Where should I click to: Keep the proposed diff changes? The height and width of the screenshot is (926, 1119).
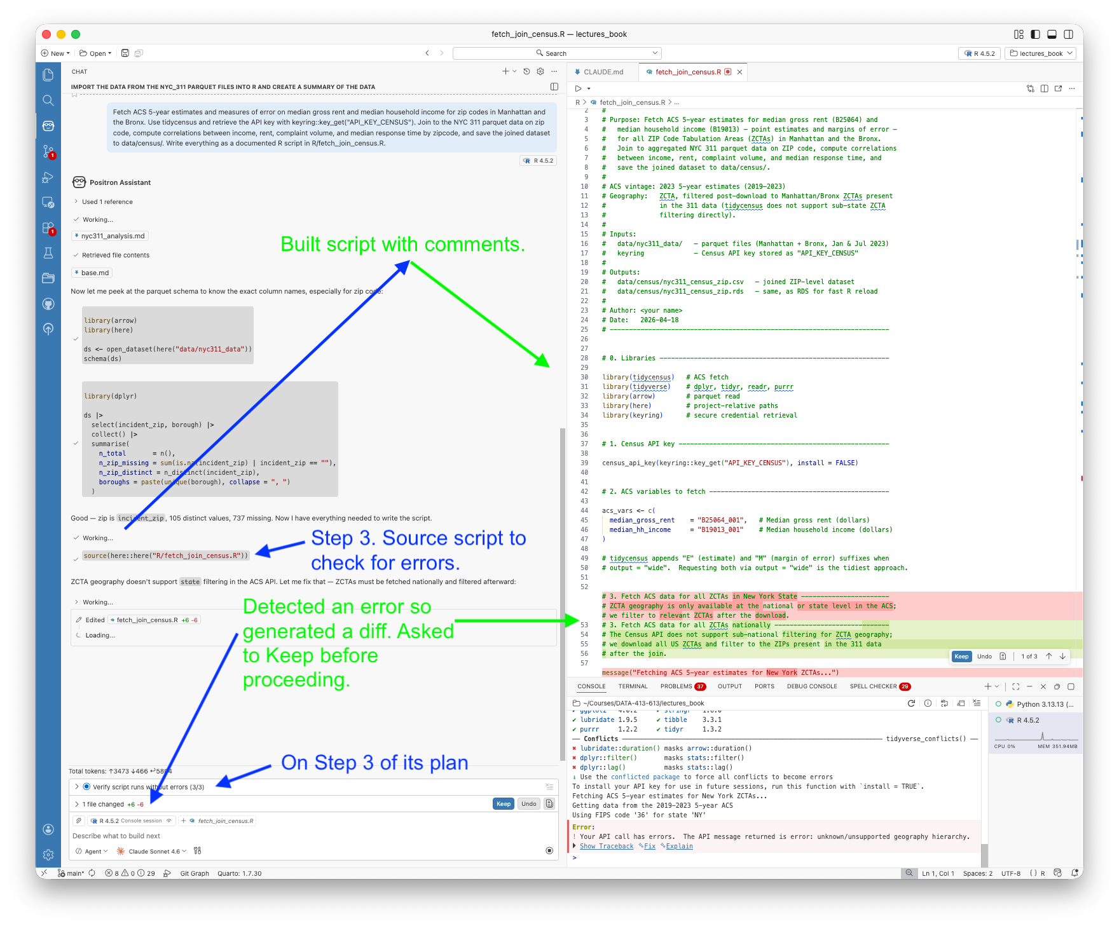(961, 656)
